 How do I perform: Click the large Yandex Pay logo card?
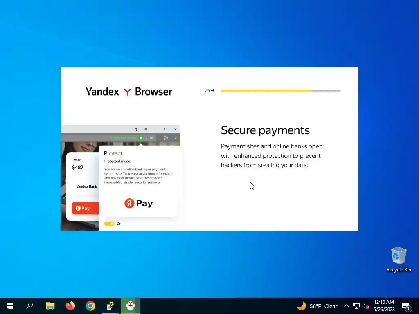click(141, 204)
